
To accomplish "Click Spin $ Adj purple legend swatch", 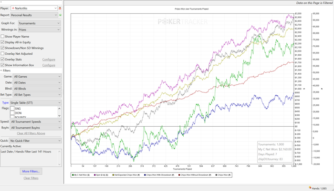I will 94,175.
